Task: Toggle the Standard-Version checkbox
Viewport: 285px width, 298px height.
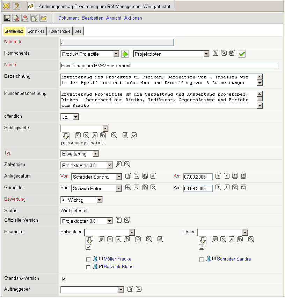Action: pyautogui.click(x=64, y=279)
